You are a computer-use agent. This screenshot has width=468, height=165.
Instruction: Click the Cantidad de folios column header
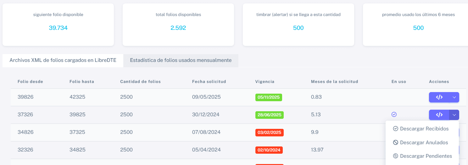point(140,81)
